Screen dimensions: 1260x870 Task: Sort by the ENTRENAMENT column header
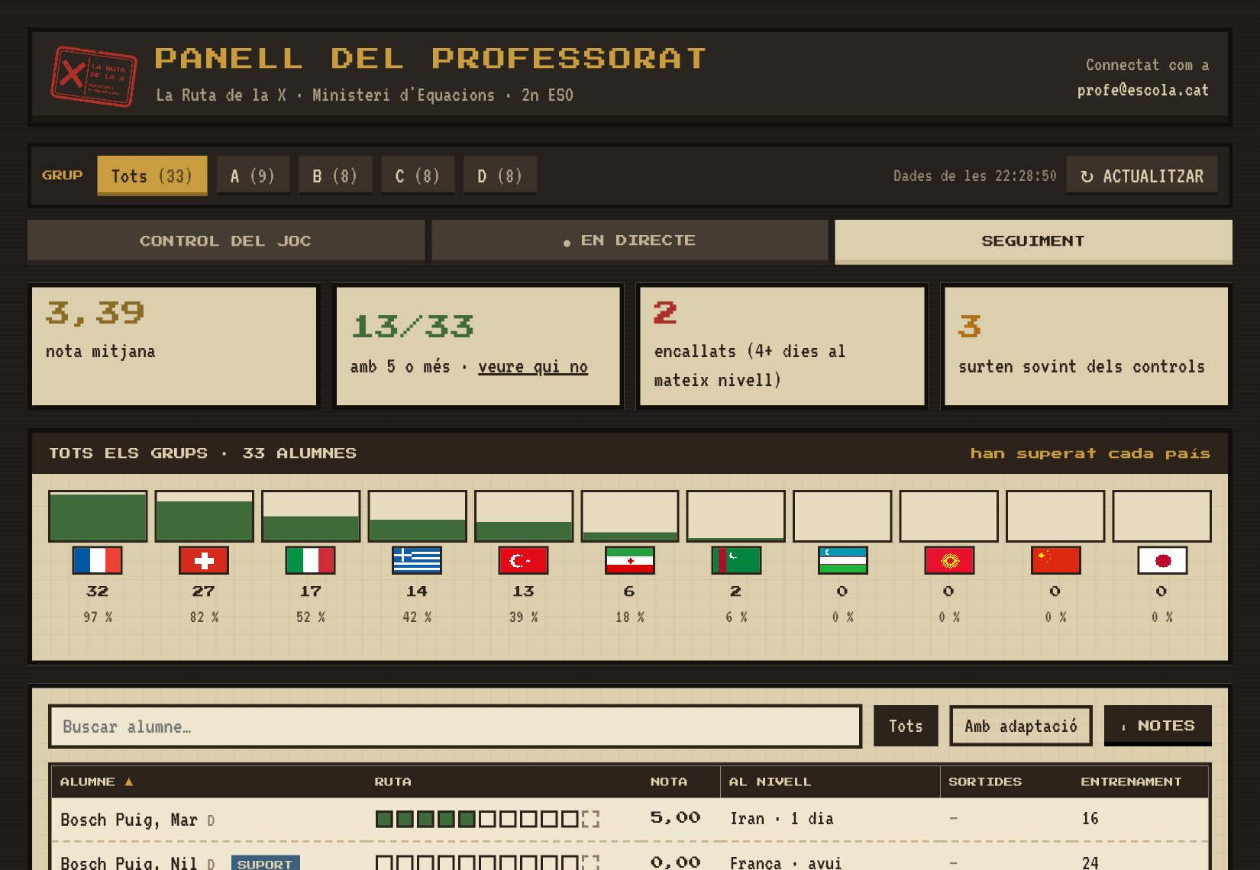point(1131,781)
